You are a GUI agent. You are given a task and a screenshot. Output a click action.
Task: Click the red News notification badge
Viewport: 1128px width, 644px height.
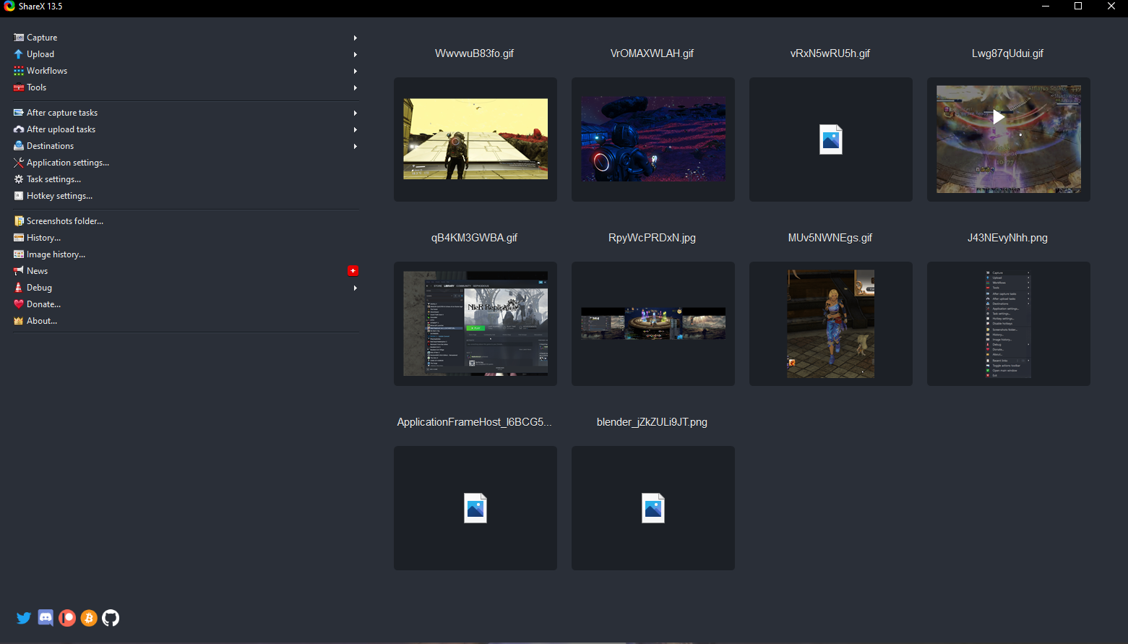click(353, 270)
